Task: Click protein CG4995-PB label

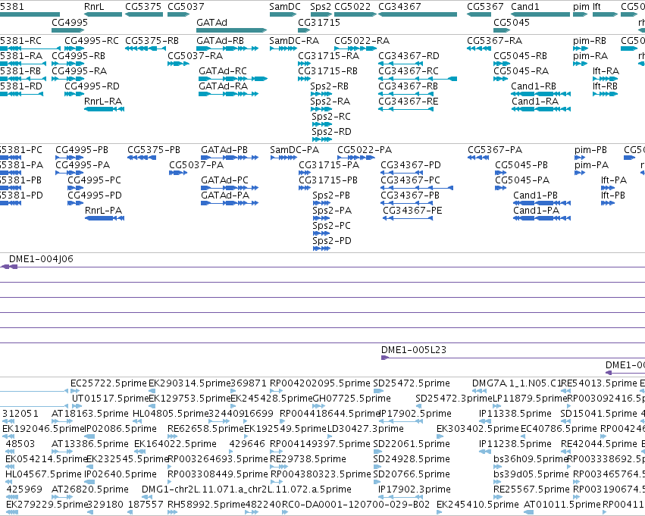Action: (82, 150)
